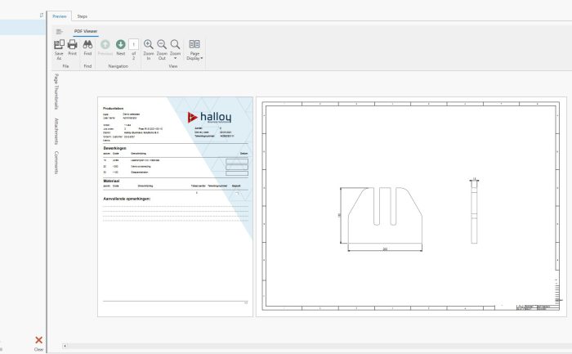Go to Next page
Screen dimensions: 572x354
click(x=121, y=47)
